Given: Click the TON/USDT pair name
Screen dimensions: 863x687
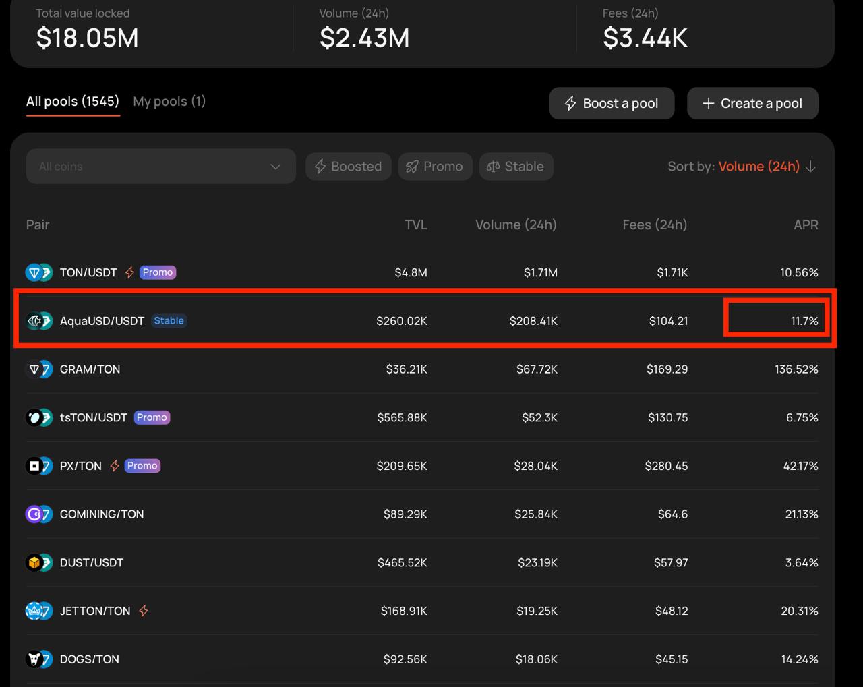Looking at the screenshot, I should click(88, 272).
